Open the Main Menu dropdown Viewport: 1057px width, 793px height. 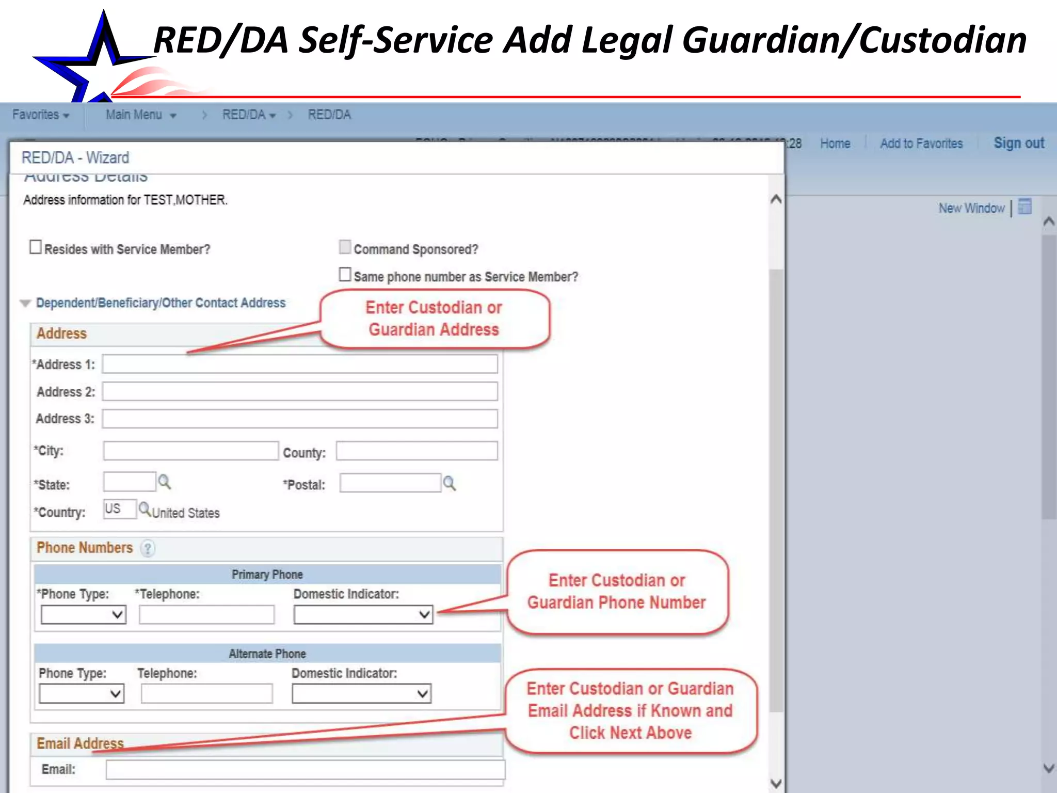pos(140,115)
